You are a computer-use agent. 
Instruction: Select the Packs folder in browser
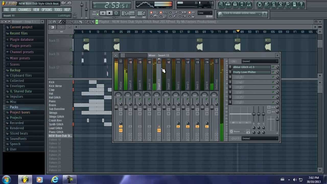(14, 107)
